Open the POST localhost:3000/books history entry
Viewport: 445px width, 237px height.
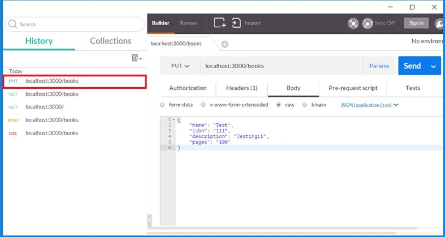(75, 120)
